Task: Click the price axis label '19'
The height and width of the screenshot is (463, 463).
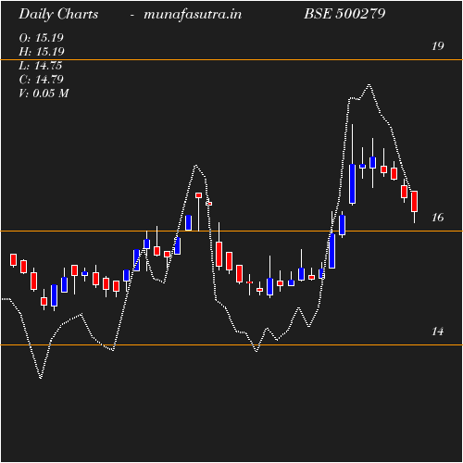Action: (x=438, y=46)
